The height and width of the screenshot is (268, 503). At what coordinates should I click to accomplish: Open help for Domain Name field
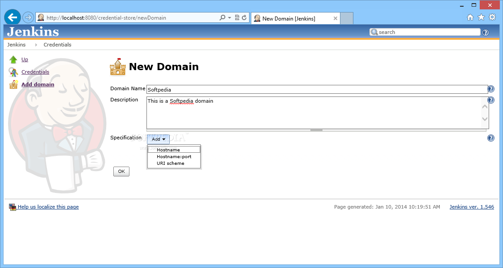tap(491, 89)
